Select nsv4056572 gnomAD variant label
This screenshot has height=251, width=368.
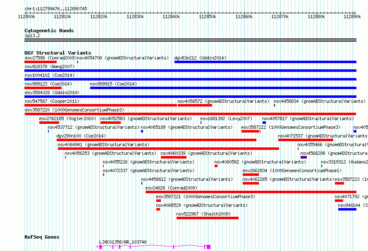(x=223, y=101)
